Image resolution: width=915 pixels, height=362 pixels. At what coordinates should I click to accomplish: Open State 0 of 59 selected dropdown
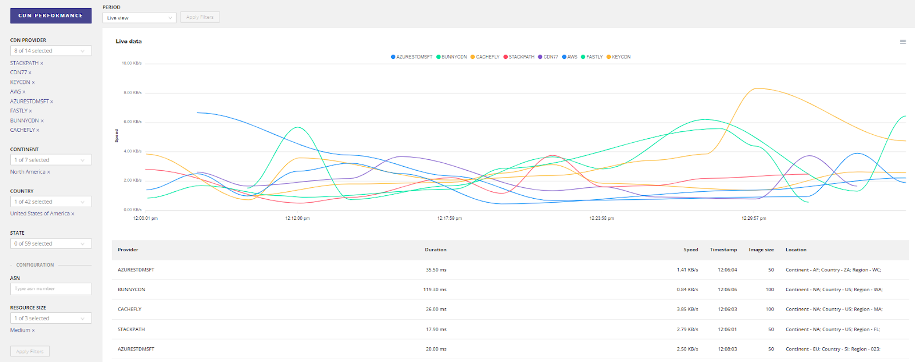(51, 244)
